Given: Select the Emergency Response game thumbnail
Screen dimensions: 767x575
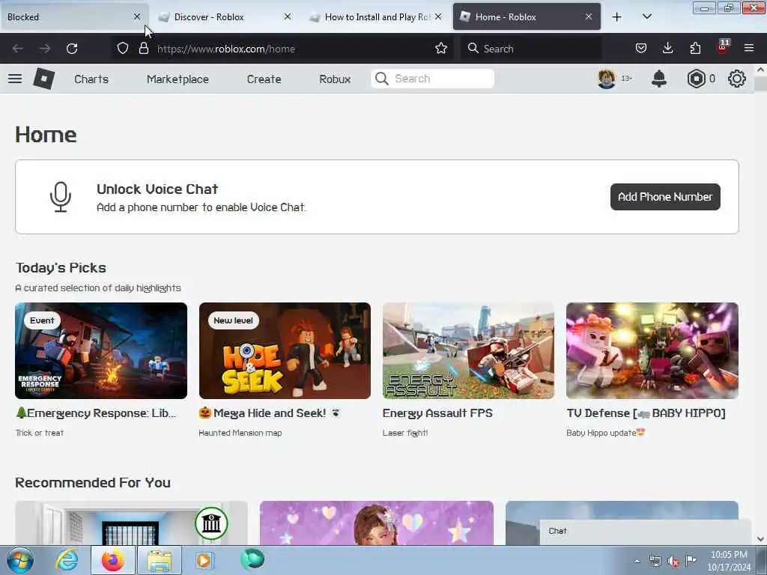Looking at the screenshot, I should [101, 350].
